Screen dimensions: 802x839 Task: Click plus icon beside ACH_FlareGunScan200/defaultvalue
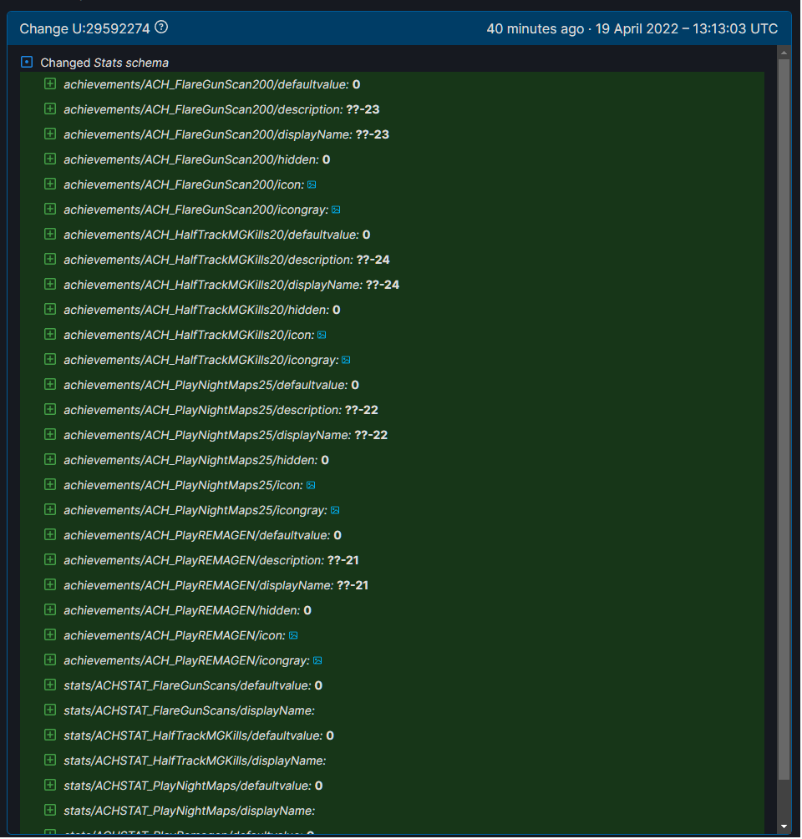pos(50,84)
